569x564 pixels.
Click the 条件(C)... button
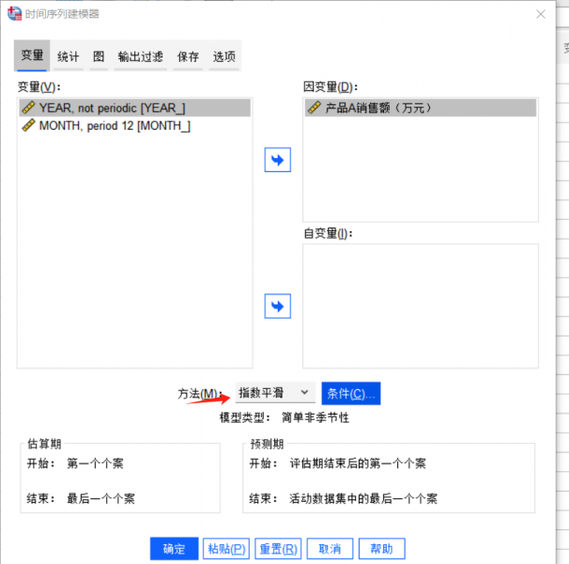(x=351, y=393)
